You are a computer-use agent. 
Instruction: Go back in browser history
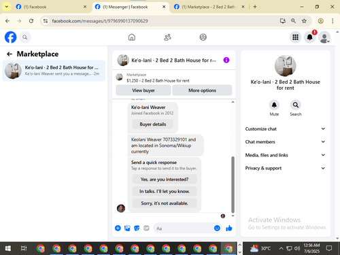(7, 21)
